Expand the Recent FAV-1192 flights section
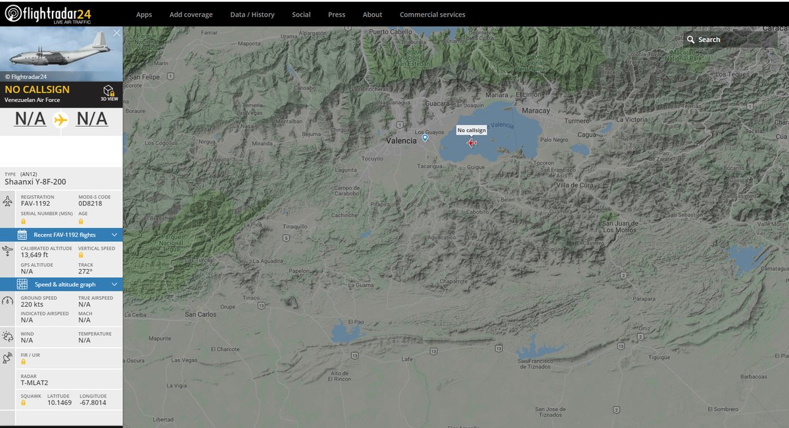Screen dimensions: 789x428 coord(61,235)
